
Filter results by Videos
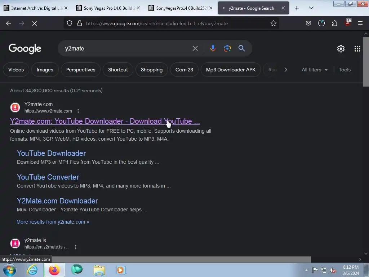16,70
